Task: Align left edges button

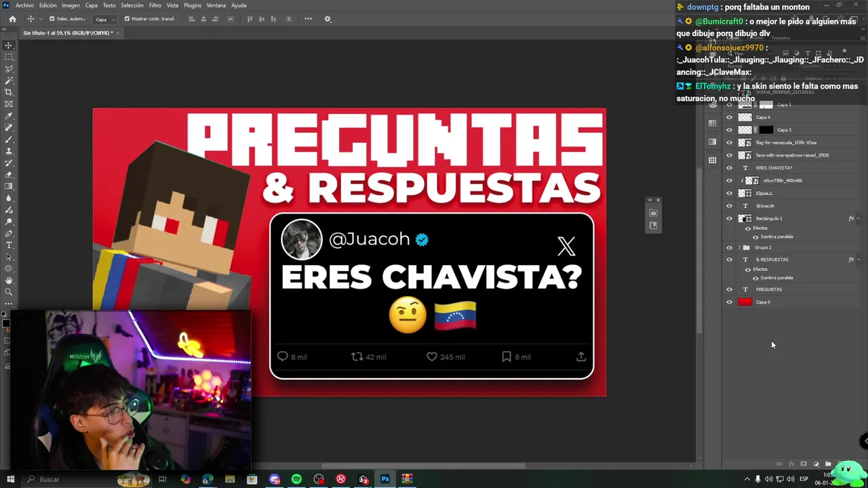Action: point(191,19)
